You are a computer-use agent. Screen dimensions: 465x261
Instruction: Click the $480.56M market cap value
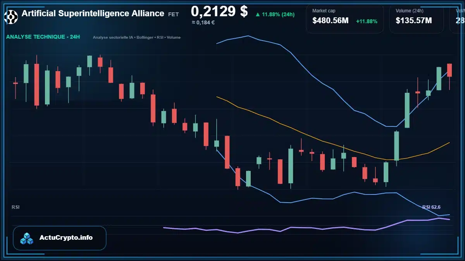tap(331, 21)
